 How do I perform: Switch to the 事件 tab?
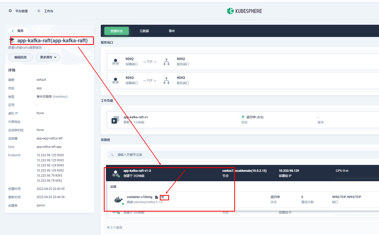(x=172, y=31)
